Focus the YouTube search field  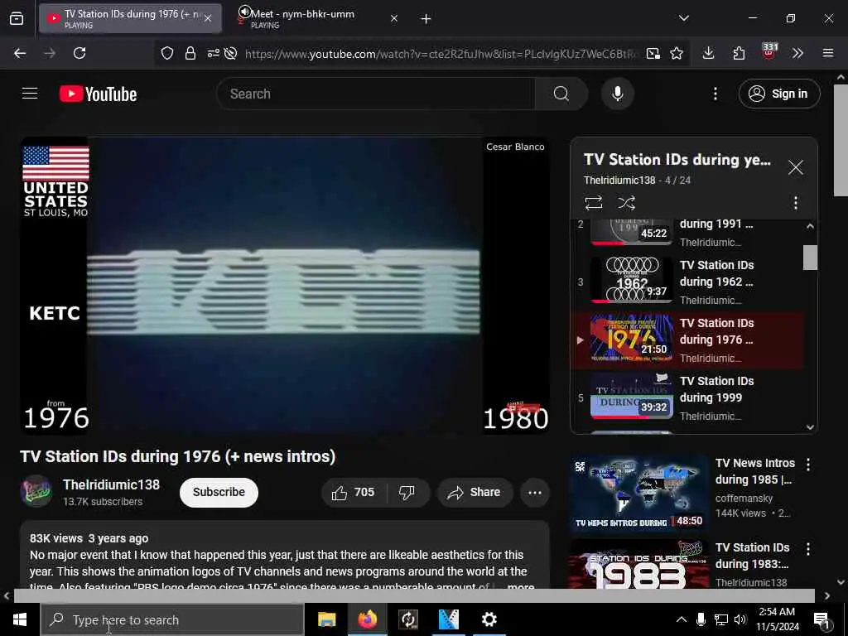tap(376, 94)
